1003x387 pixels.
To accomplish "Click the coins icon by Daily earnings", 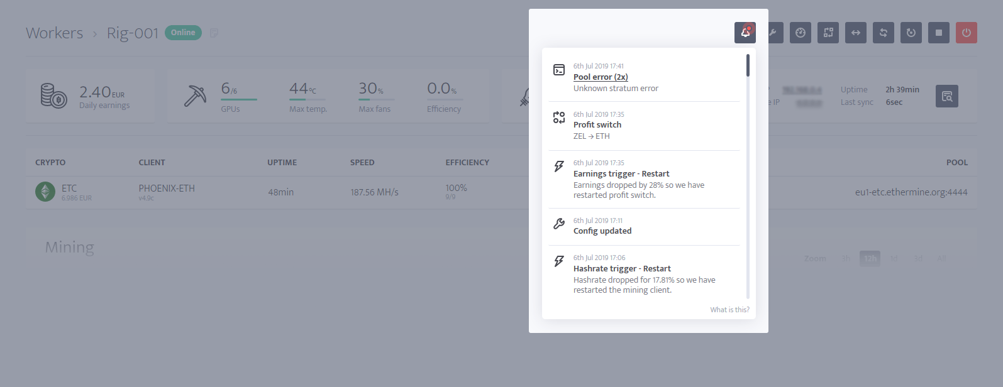I will 54,95.
